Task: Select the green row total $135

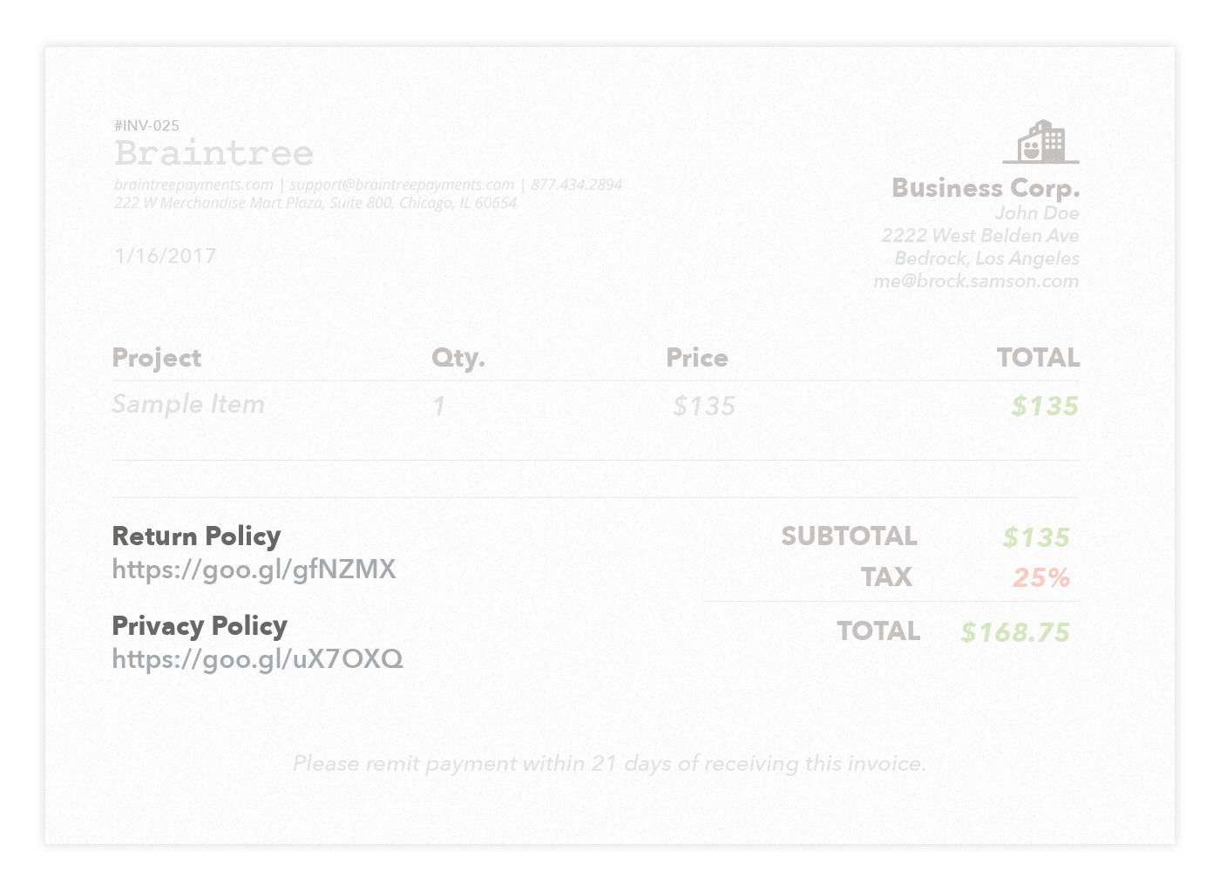Action: 1045,406
